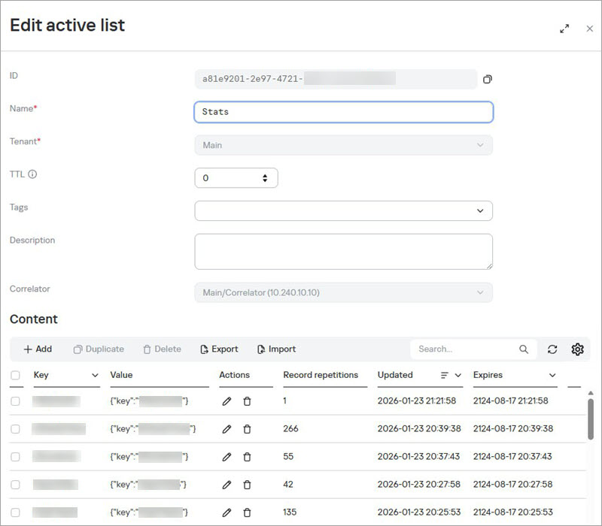The width and height of the screenshot is (602, 526).
Task: Open the TTL info tooltip icon
Action: (32, 174)
